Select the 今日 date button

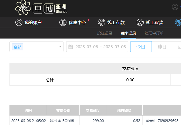pyautogui.click(x=141, y=47)
